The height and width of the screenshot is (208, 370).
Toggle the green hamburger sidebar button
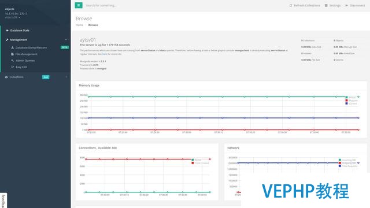tap(79, 5)
